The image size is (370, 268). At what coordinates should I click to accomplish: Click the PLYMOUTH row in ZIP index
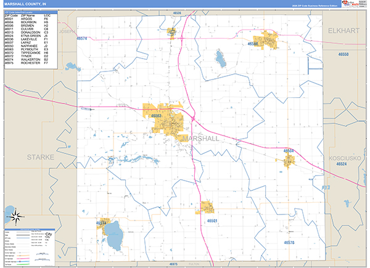[x=30, y=50]
